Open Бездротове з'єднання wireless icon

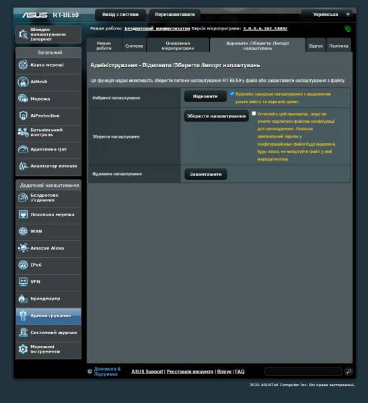point(23,197)
